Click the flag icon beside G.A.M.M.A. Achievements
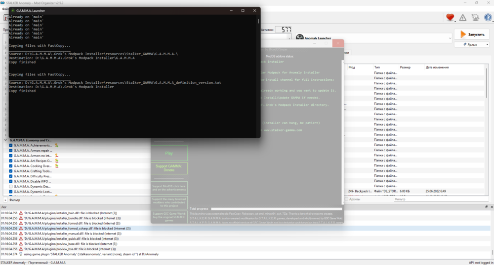This screenshot has width=494, height=265. click(x=56, y=145)
